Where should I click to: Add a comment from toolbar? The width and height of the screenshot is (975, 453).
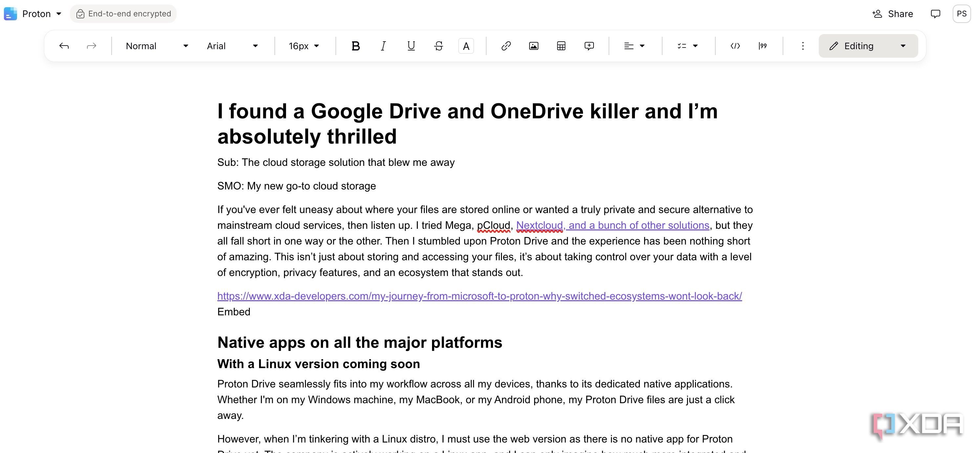point(589,46)
